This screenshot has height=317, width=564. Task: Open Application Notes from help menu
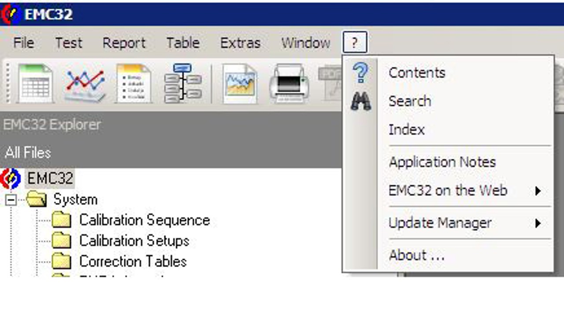point(442,162)
